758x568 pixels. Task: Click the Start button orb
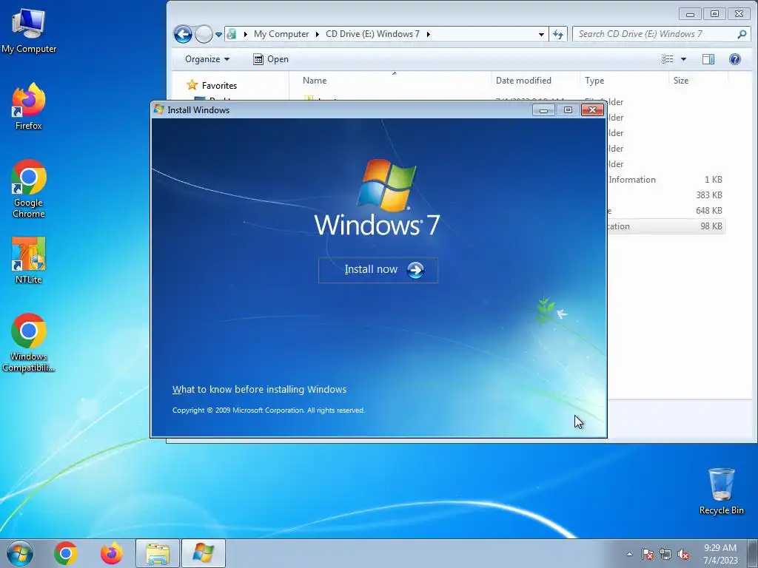coord(20,553)
